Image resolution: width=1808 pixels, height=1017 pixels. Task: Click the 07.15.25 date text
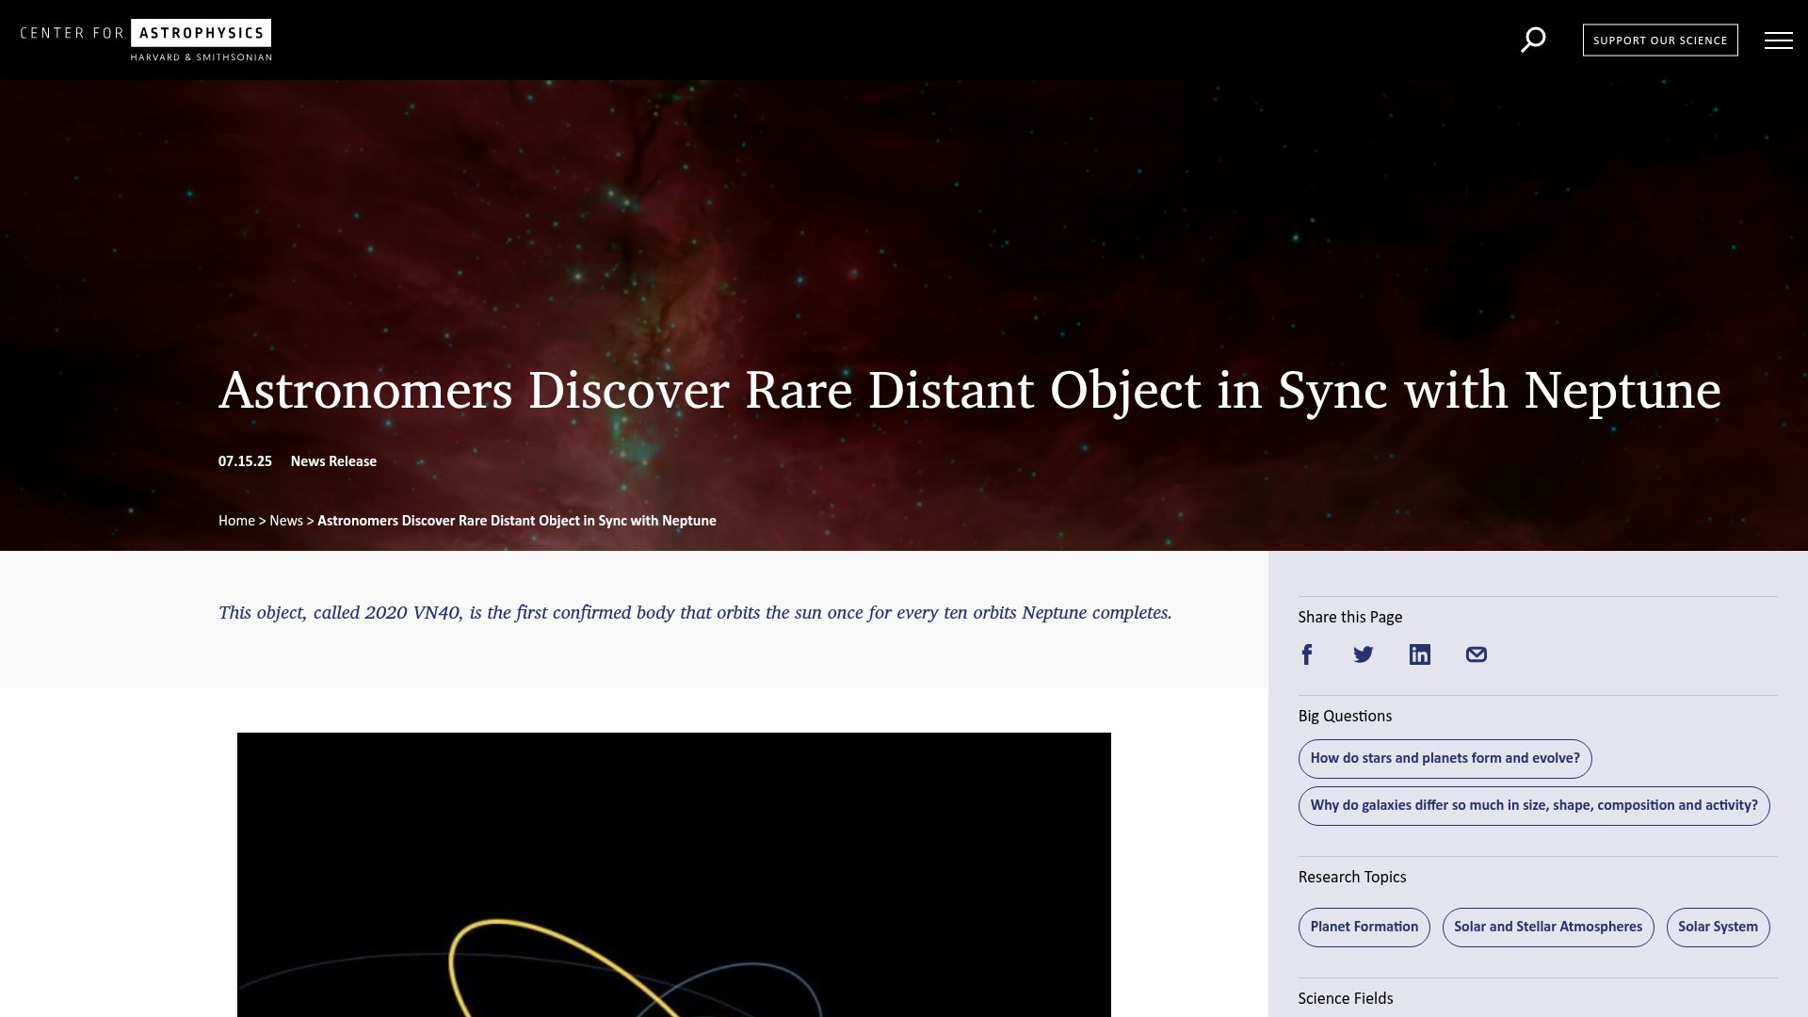point(245,461)
